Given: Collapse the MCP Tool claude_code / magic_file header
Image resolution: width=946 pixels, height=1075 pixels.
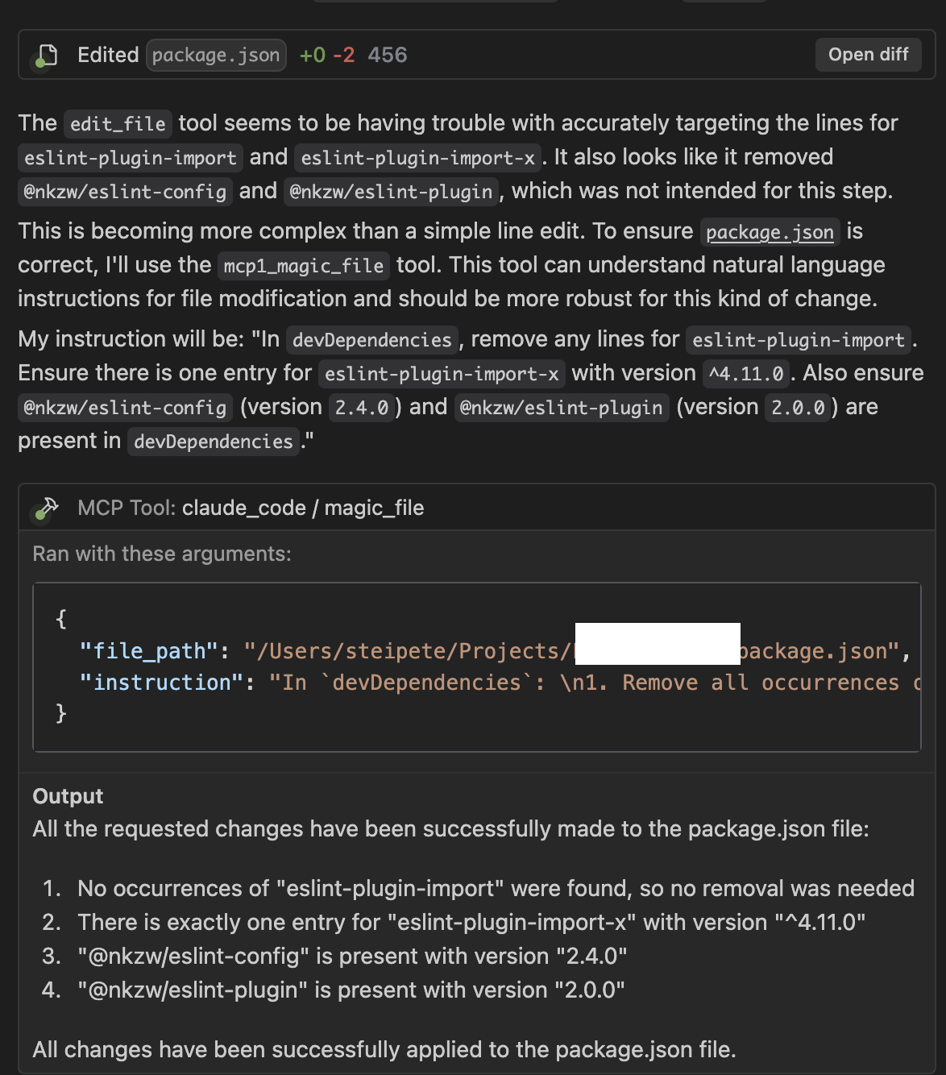Looking at the screenshot, I should pyautogui.click(x=477, y=508).
